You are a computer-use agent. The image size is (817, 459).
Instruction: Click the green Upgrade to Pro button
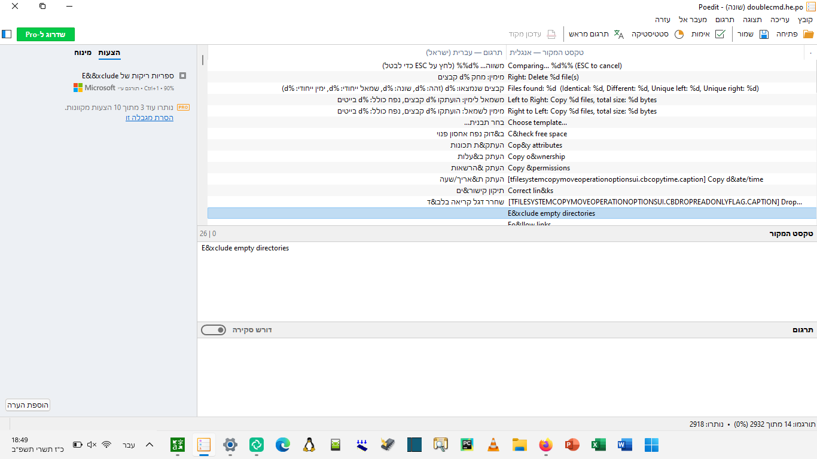click(x=45, y=34)
